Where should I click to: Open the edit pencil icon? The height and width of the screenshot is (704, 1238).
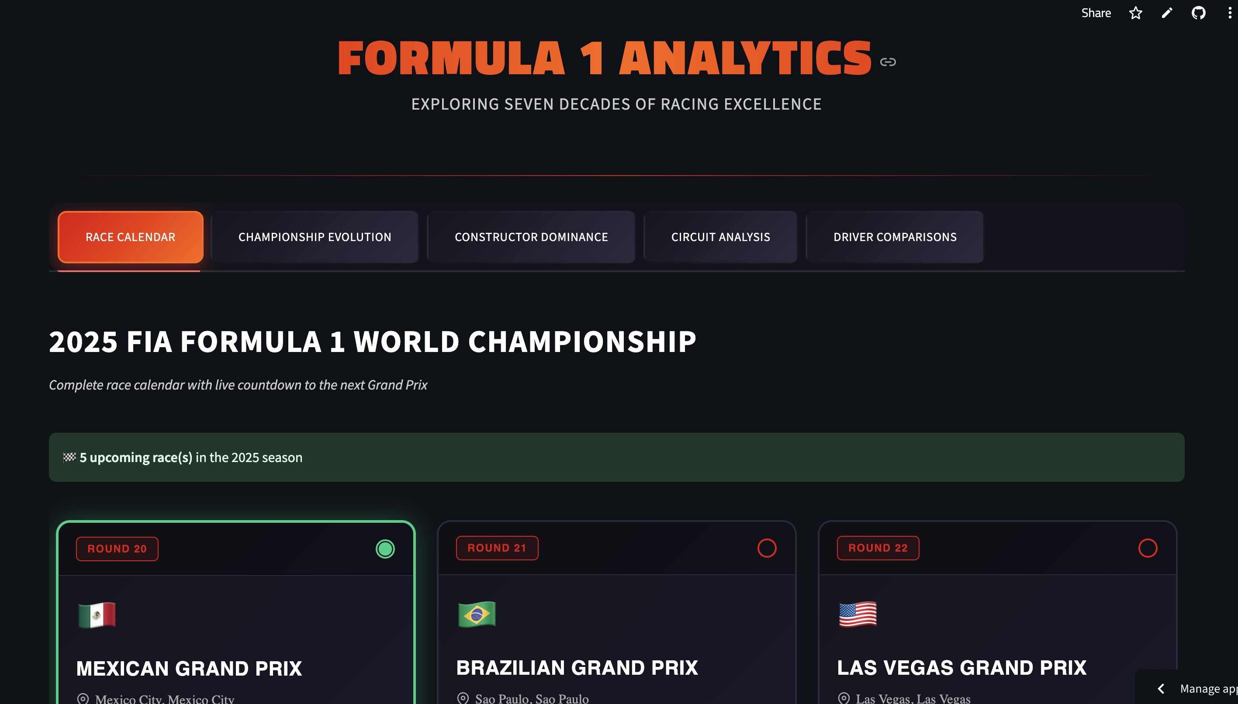1167,13
